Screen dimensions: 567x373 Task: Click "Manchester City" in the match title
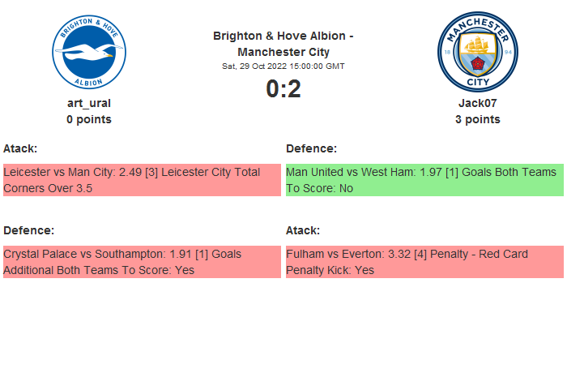(283, 52)
